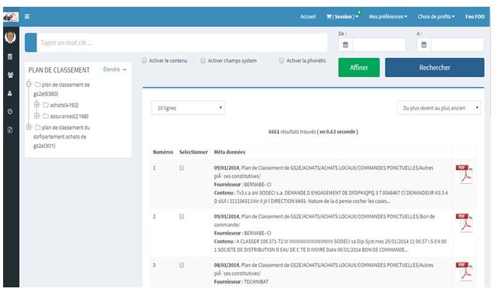Select plan de classement du département achats folder

click(x=62, y=136)
